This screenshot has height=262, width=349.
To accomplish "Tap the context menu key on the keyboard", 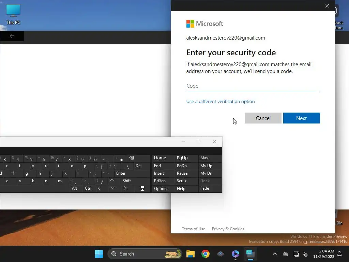I will pyautogui.click(x=142, y=188).
